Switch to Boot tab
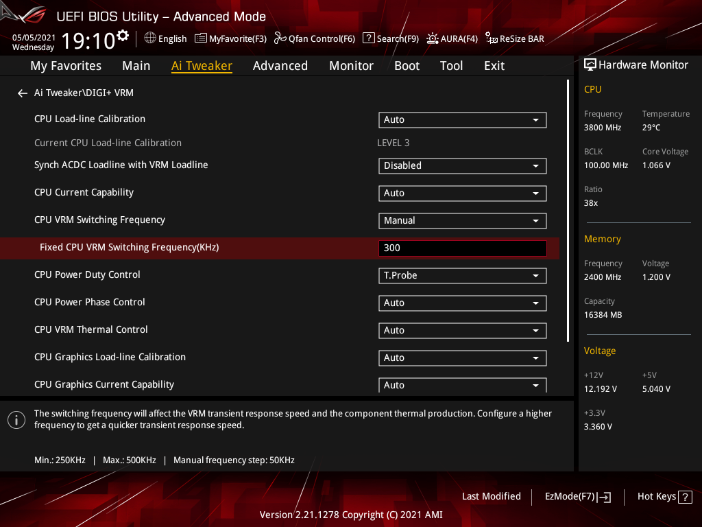Viewport: 702px width, 527px height. coord(407,66)
